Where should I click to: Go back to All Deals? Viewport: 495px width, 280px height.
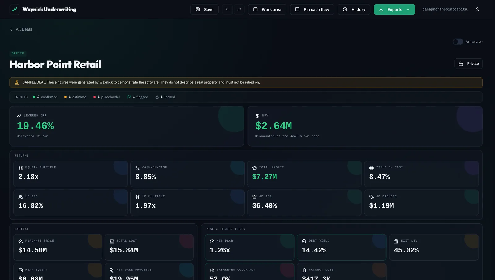(x=21, y=29)
